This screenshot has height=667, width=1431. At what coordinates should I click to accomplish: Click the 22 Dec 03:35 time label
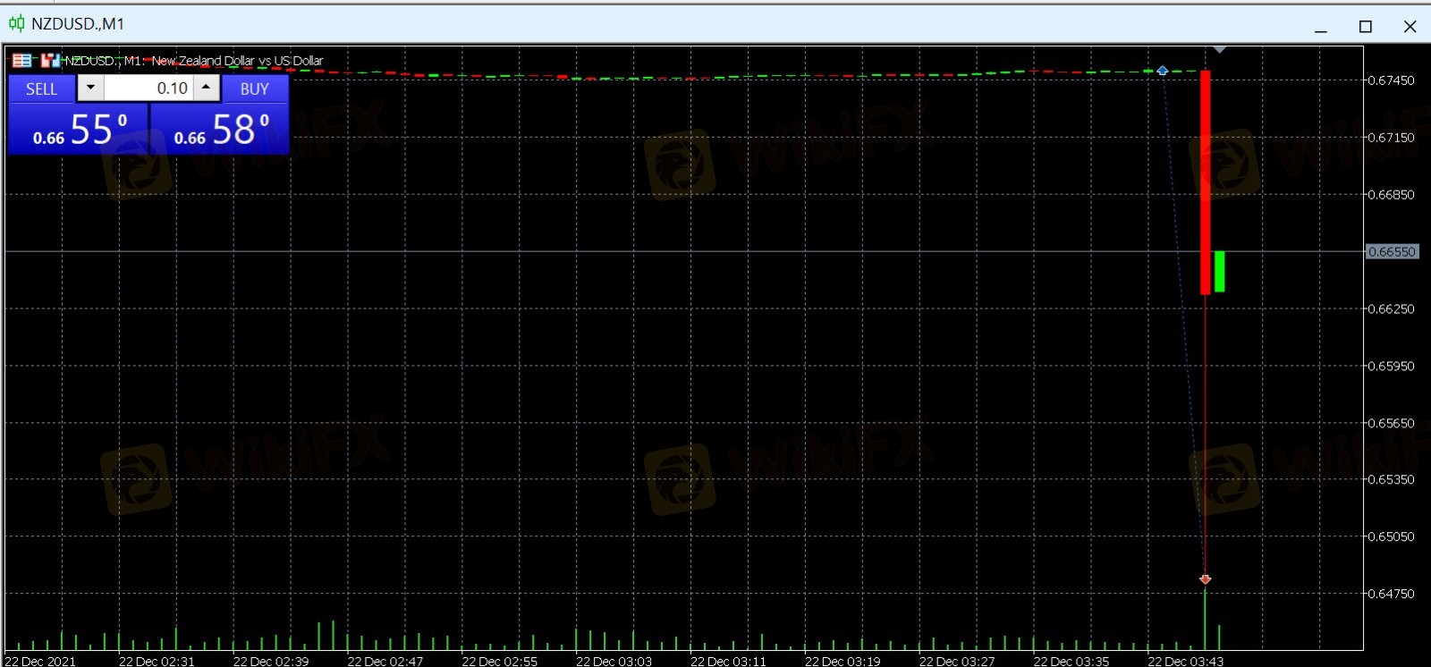(1071, 662)
